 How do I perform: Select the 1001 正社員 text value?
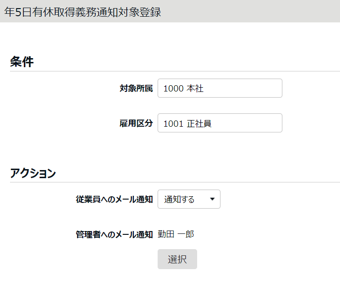click(187, 123)
